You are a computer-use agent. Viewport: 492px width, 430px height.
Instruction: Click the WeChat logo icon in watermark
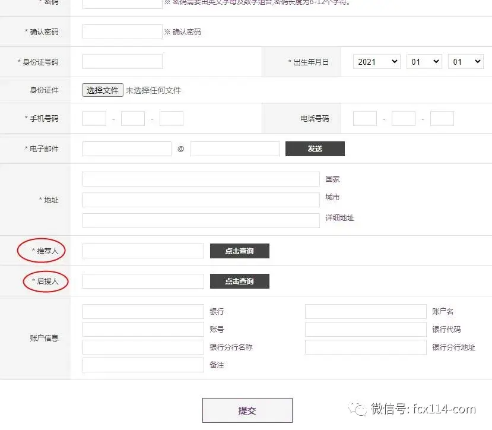coord(358,409)
